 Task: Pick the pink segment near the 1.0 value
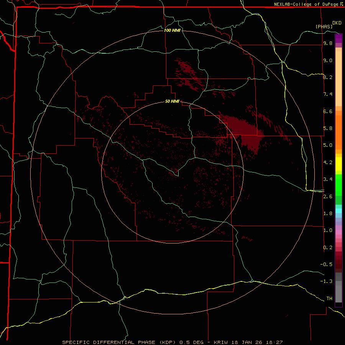pyautogui.click(x=338, y=232)
